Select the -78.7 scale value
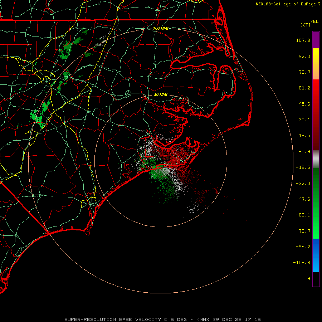The height and width of the screenshot is (322, 322). [x=303, y=231]
